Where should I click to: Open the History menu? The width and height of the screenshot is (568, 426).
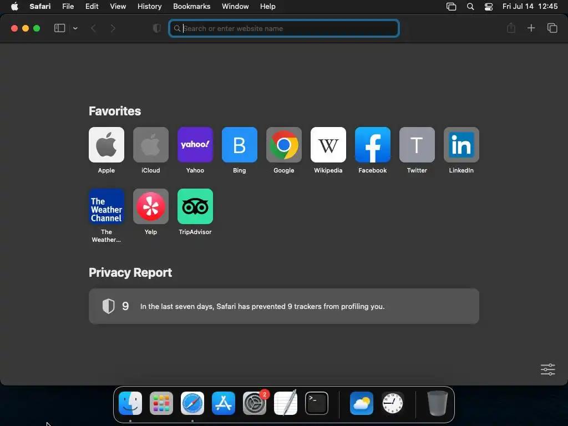[x=150, y=7]
